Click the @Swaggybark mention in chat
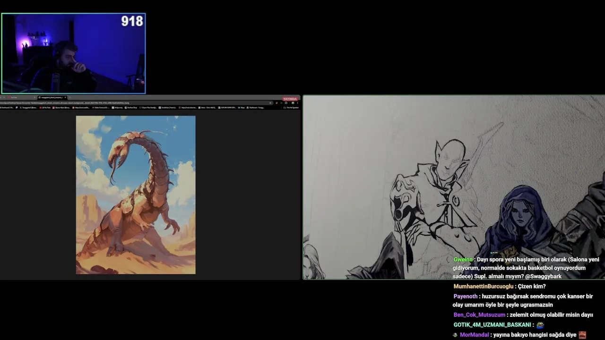This screenshot has height=340, width=605. click(543, 276)
